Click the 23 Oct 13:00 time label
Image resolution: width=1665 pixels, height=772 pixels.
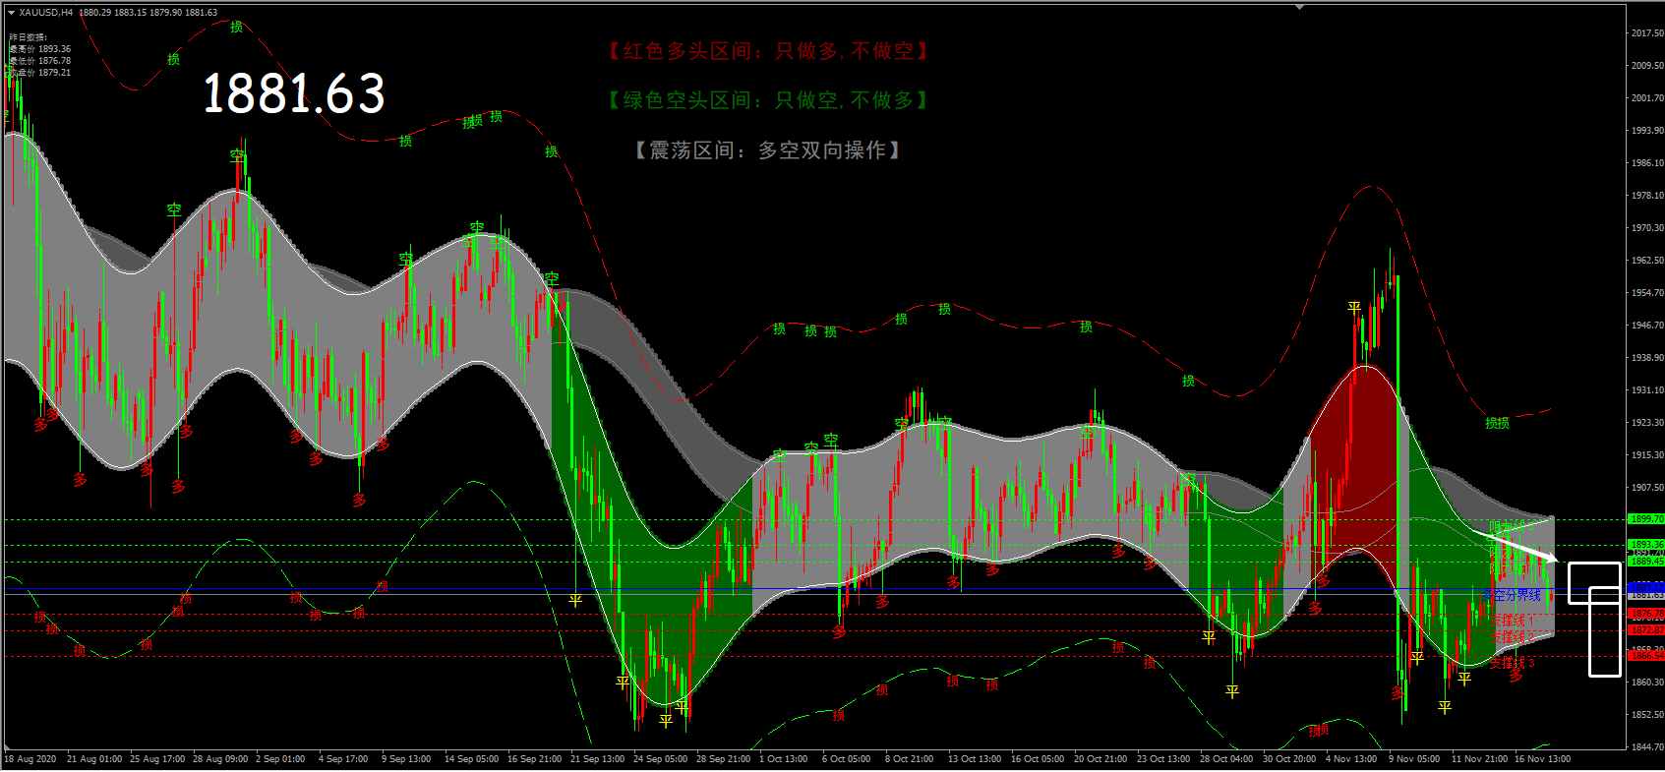(1163, 759)
